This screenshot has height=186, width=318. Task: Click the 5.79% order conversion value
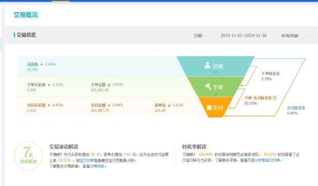point(267,79)
